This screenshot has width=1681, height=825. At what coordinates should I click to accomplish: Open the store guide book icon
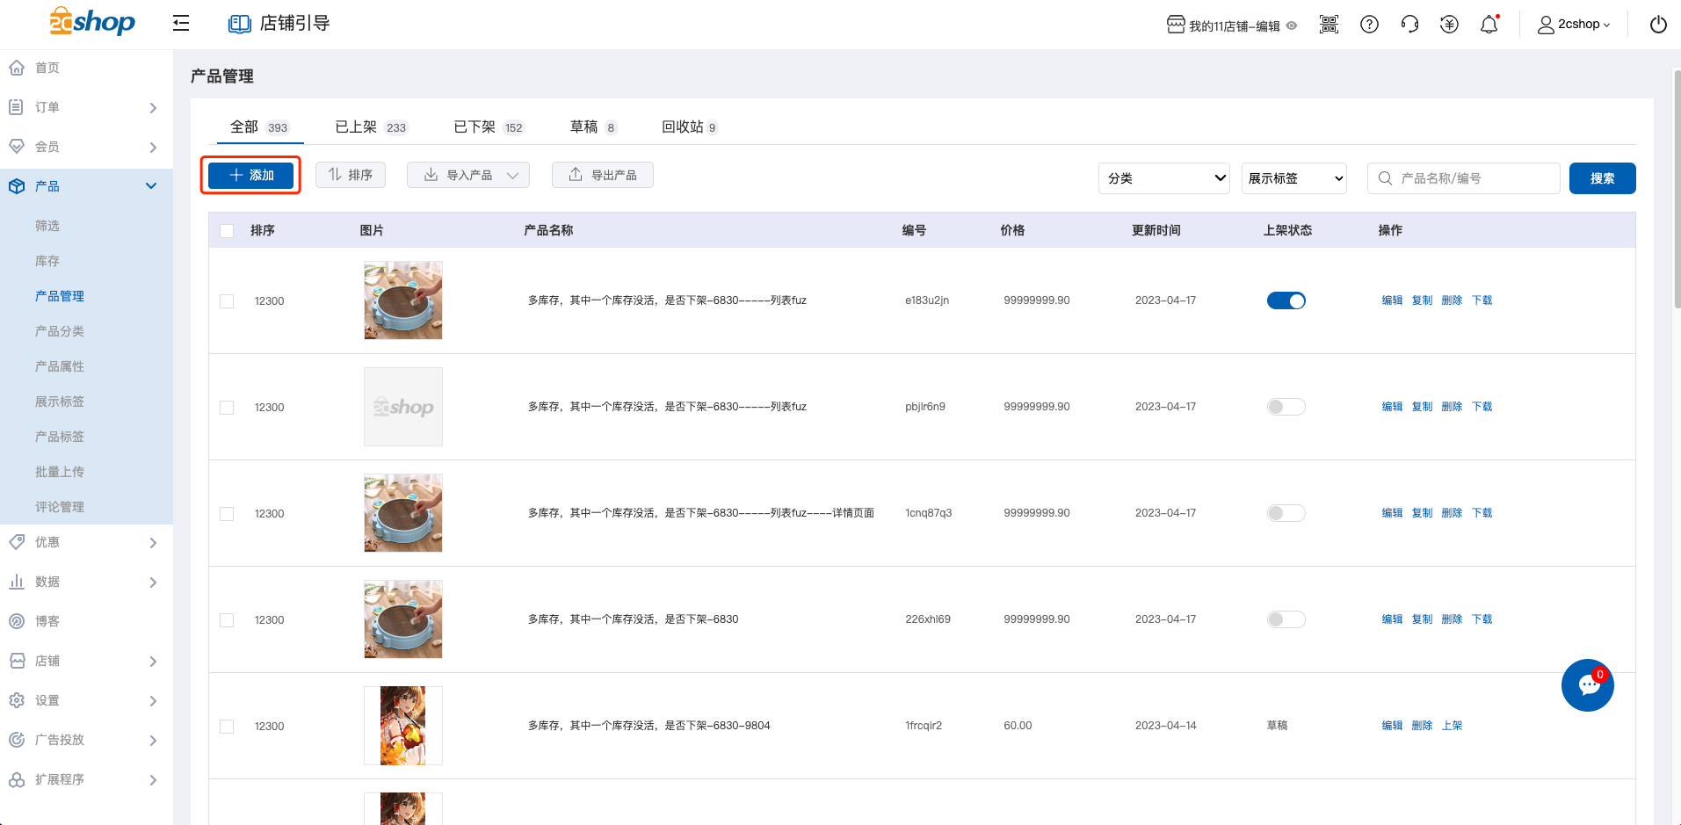click(x=239, y=24)
